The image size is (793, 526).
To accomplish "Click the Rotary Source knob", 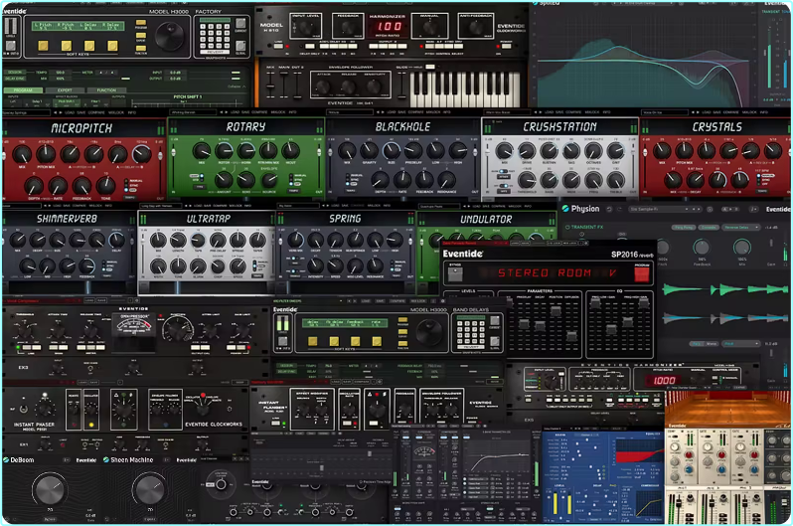I will (x=269, y=180).
